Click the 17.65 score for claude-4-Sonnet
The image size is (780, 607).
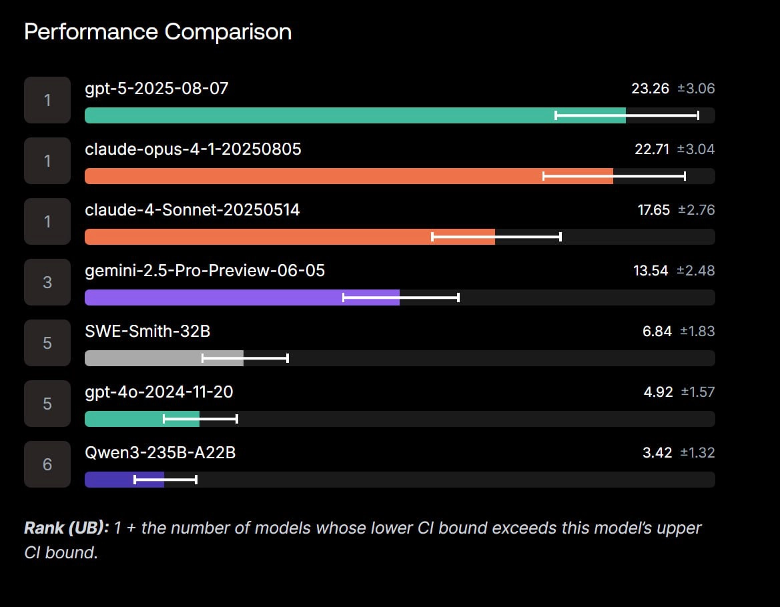tap(653, 209)
